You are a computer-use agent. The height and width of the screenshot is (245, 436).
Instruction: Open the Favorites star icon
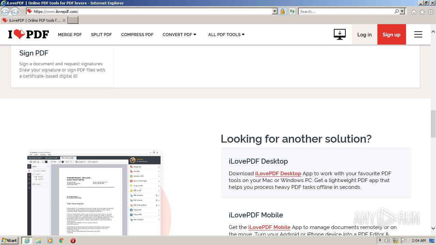coord(422,12)
